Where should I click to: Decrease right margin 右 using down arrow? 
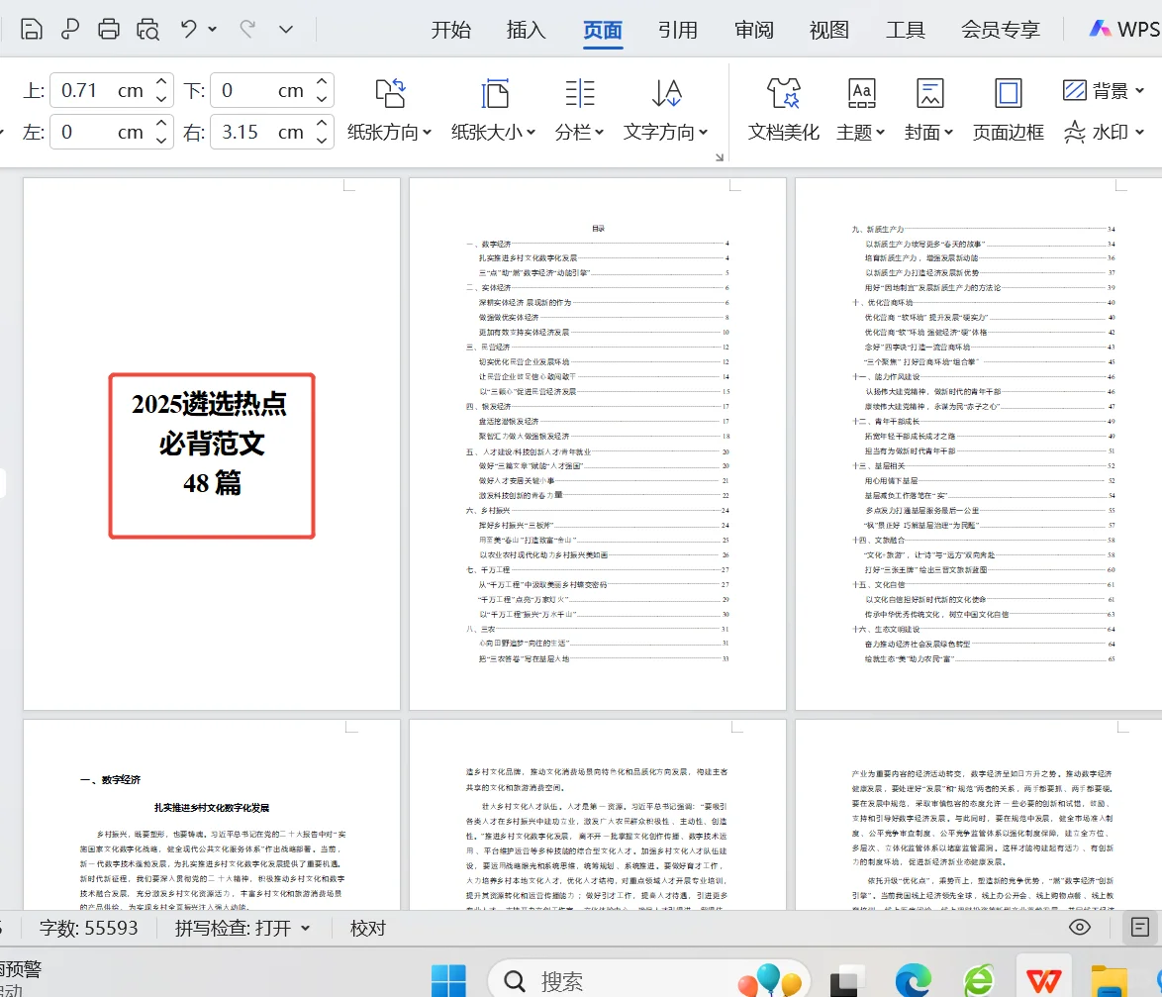pos(322,141)
